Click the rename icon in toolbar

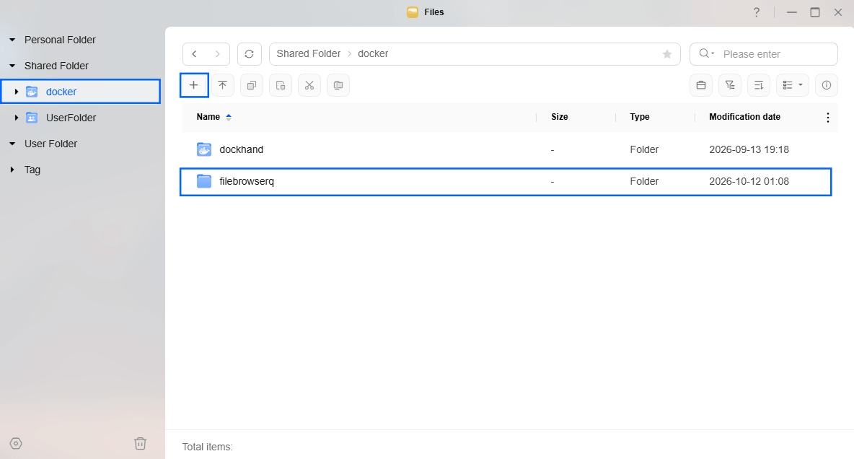point(338,85)
